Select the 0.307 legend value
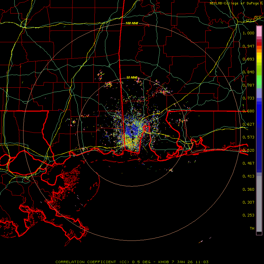The image size is (264, 264). (x=248, y=202)
